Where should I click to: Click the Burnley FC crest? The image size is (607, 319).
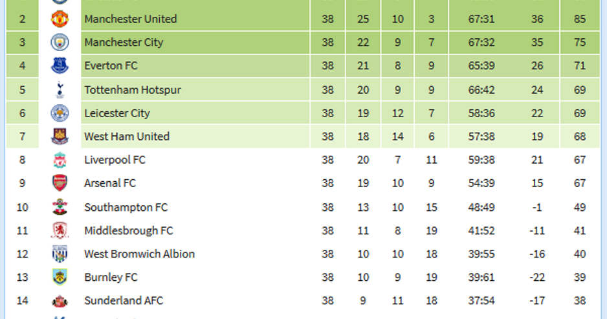click(60, 277)
